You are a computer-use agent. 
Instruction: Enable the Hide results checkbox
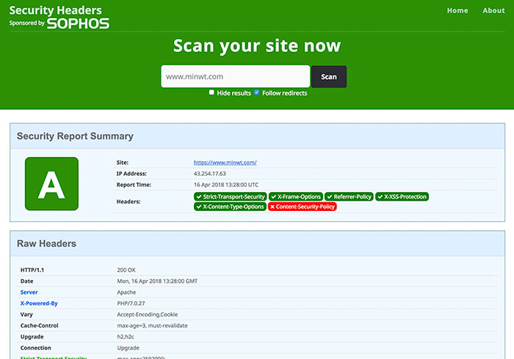point(211,93)
